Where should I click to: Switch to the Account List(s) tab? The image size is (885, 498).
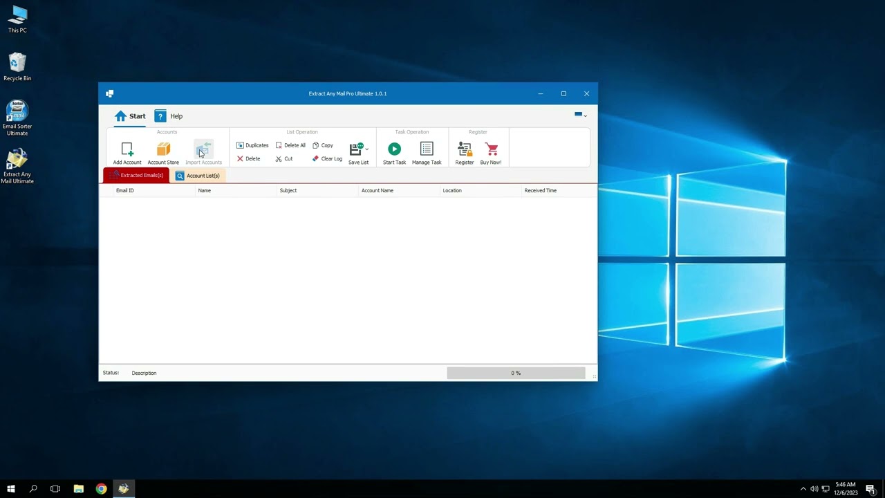point(198,176)
